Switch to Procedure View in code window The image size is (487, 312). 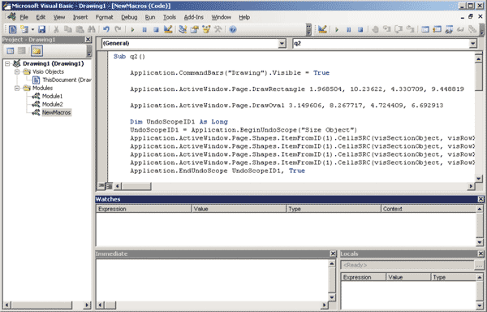(x=101, y=186)
